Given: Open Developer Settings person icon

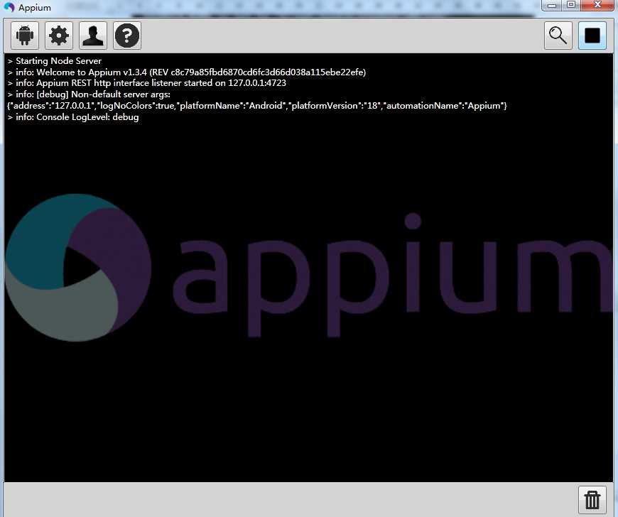Looking at the screenshot, I should (93, 36).
